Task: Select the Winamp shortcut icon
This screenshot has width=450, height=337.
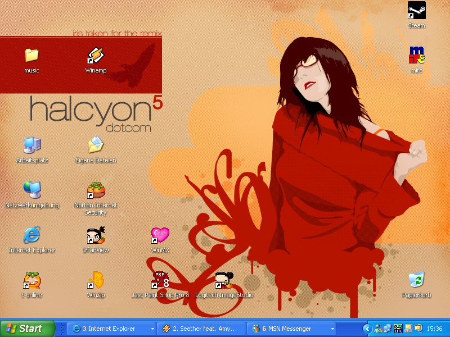Action: click(x=96, y=56)
